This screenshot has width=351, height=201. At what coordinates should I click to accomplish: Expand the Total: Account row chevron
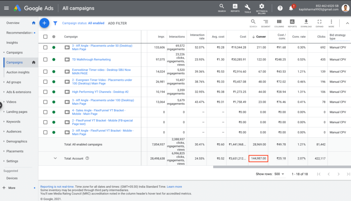click(x=55, y=158)
